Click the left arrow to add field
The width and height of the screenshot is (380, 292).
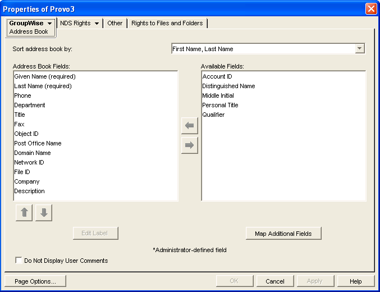190,126
